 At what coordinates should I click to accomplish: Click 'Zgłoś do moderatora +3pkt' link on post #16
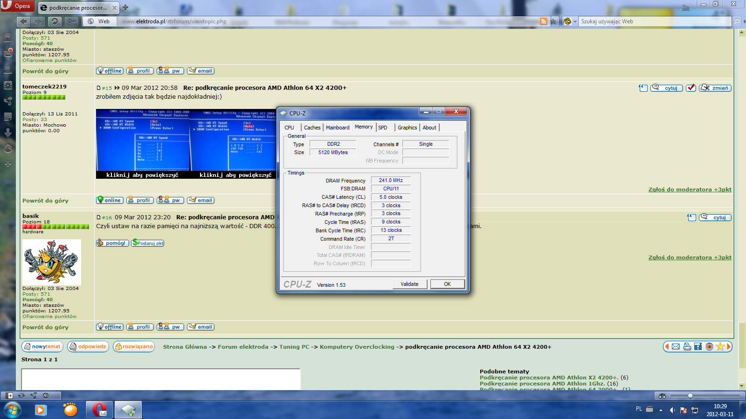coord(690,257)
